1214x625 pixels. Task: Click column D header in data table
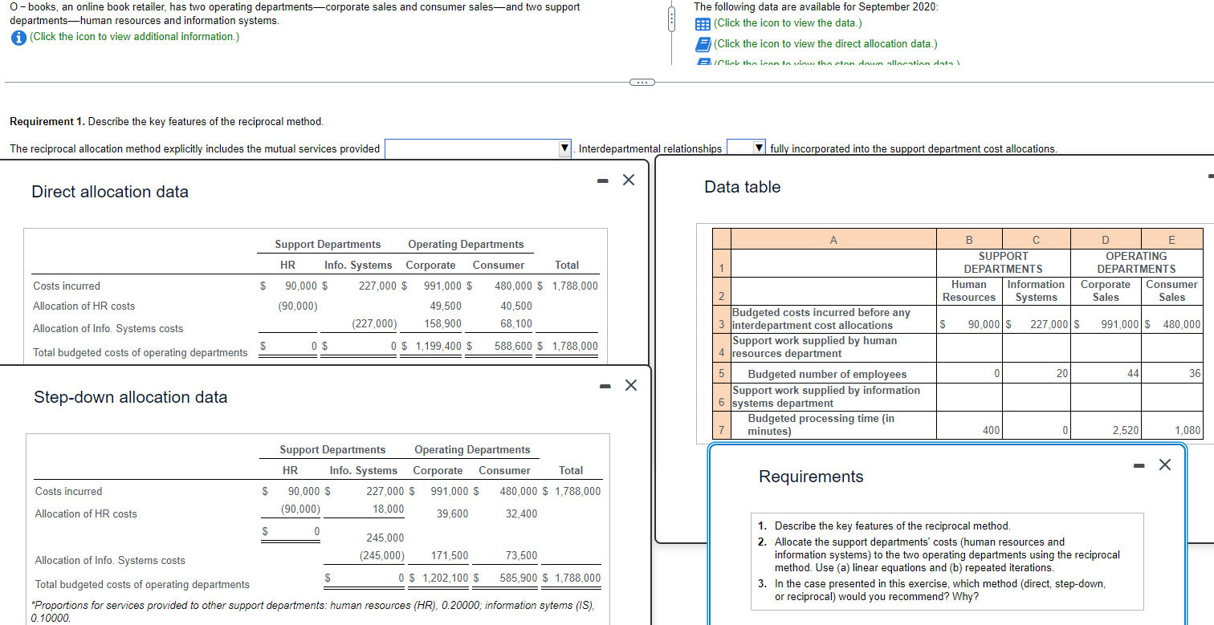click(x=1105, y=239)
